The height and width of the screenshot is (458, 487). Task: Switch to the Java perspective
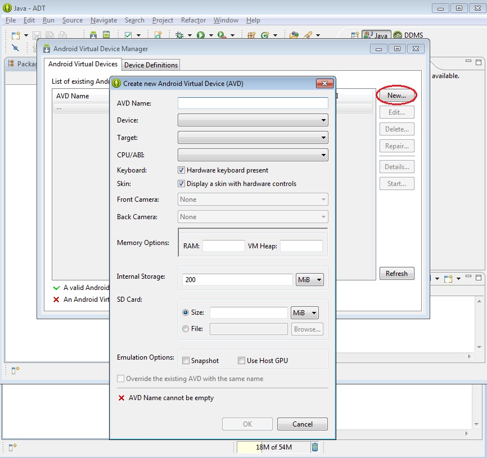click(376, 35)
